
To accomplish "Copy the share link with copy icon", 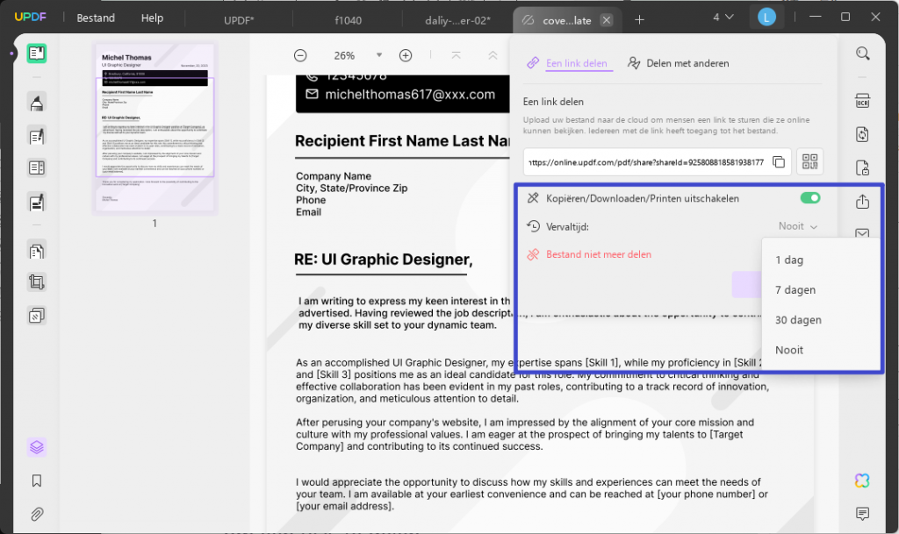I will pos(779,162).
